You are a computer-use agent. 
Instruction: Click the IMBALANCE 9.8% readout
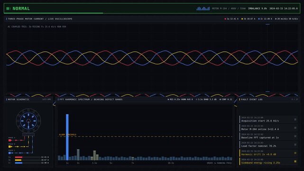258,9
